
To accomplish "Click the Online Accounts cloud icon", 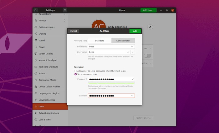I will [x=36, y=27].
